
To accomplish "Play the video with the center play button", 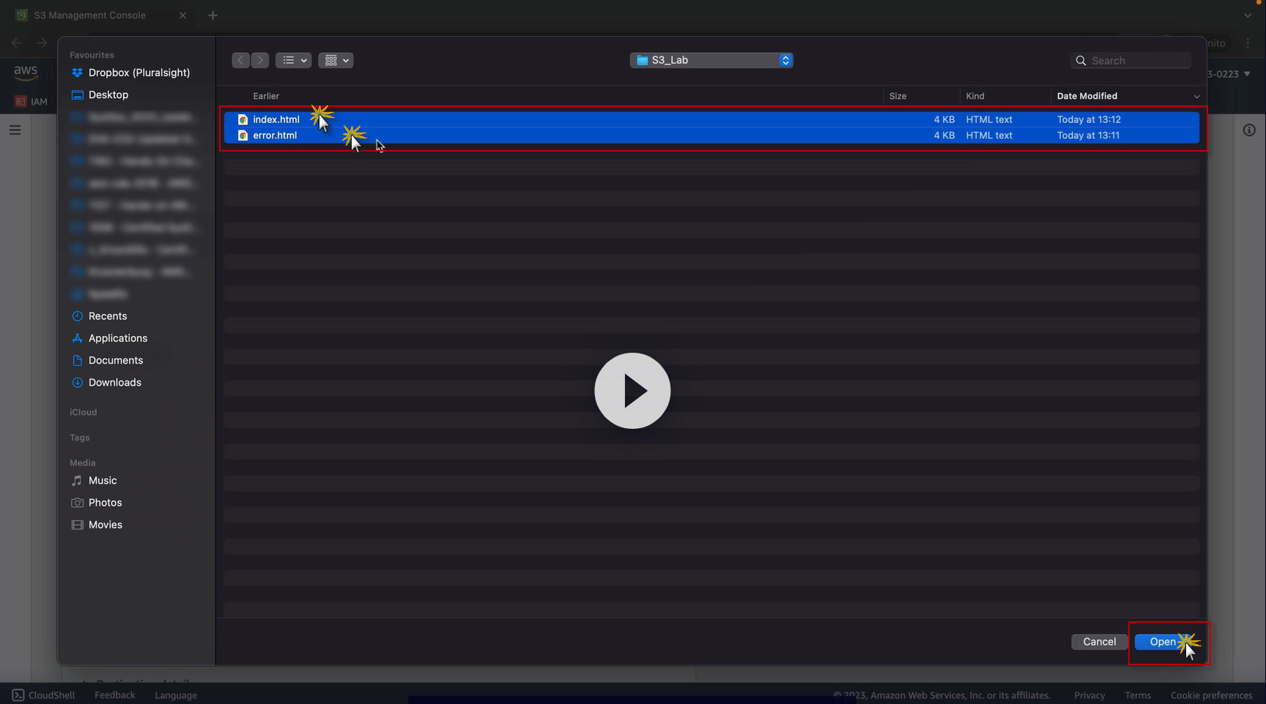I will point(632,391).
